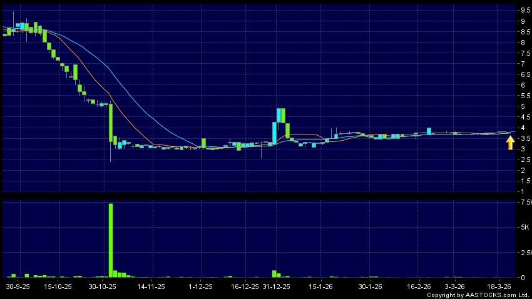Viewport: 532px width, 299px height.
Task: Click the volume bar near 31-12-25
Action: pyautogui.click(x=275, y=274)
